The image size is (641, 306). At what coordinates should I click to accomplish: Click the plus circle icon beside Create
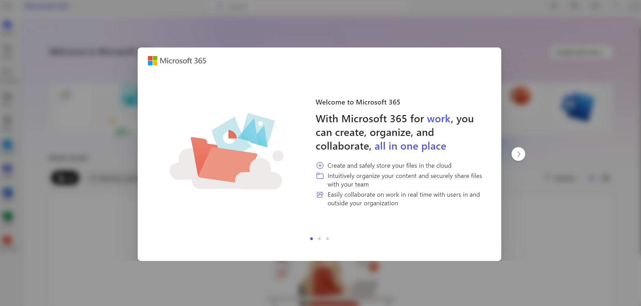[320, 166]
